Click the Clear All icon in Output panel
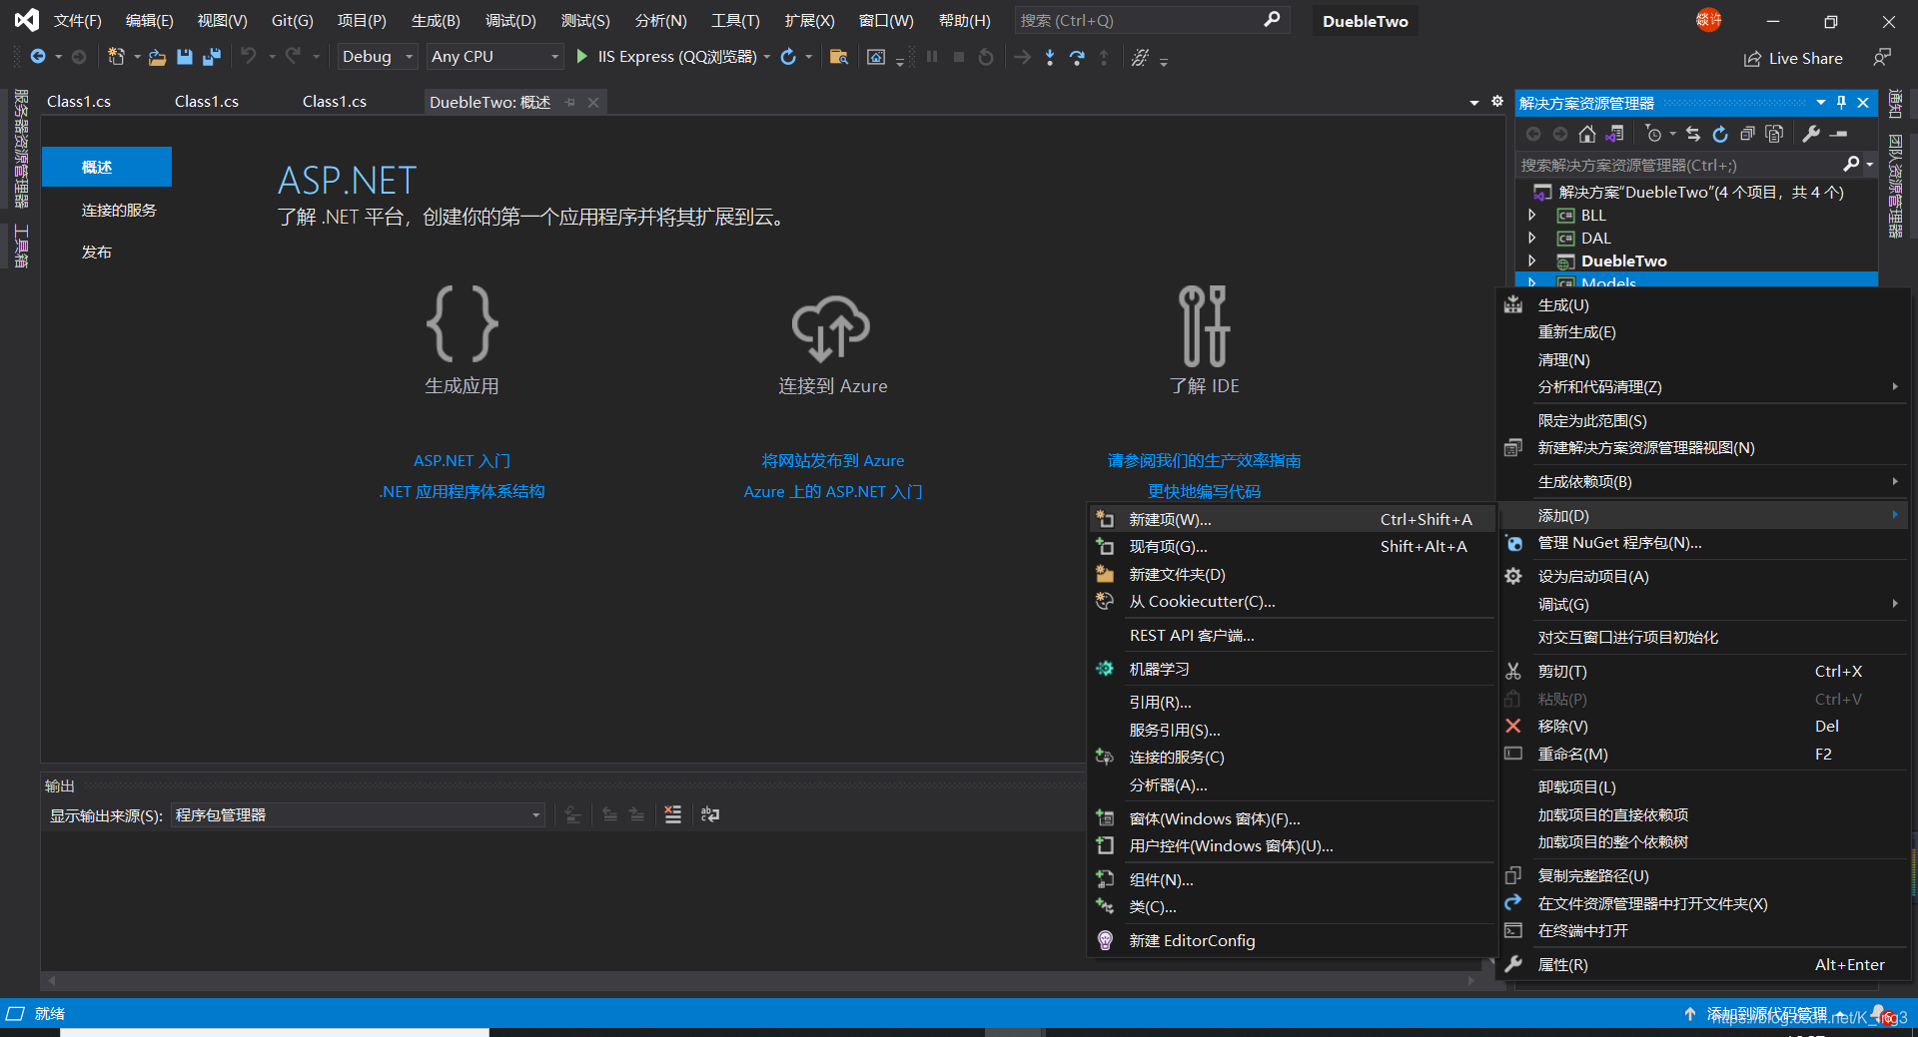This screenshot has width=1918, height=1037. (x=673, y=814)
